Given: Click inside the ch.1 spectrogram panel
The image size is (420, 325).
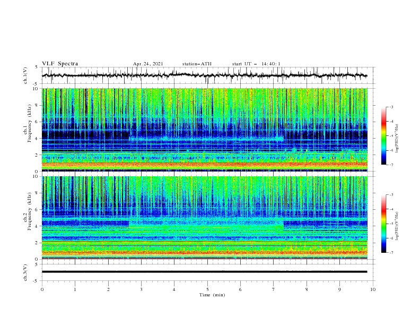Looking at the screenshot, I should point(204,130).
